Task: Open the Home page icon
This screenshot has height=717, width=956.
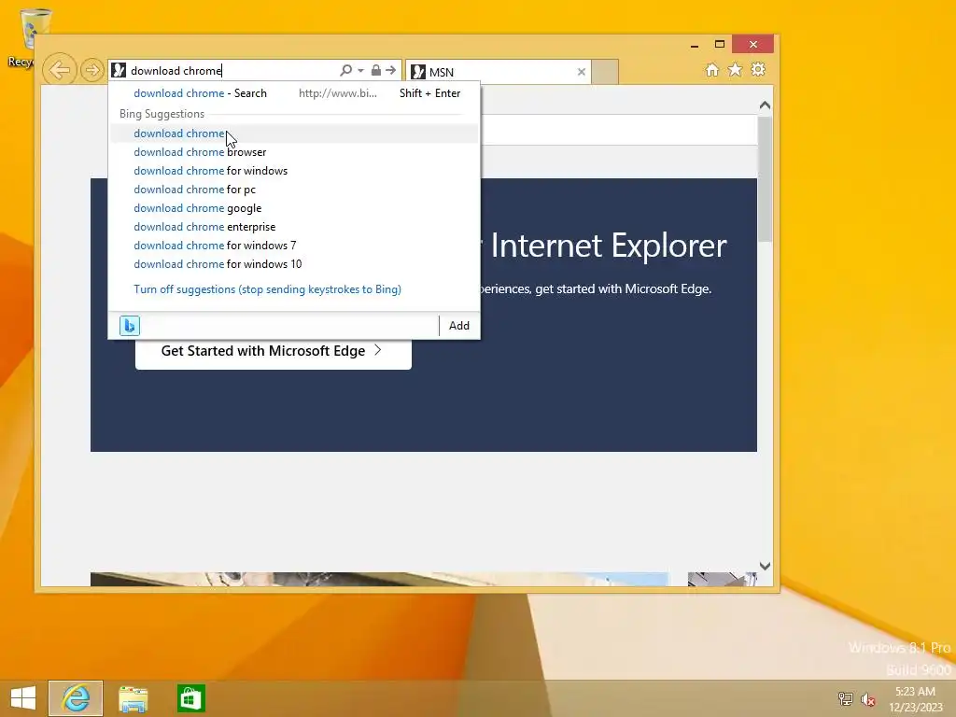Action: coord(712,69)
